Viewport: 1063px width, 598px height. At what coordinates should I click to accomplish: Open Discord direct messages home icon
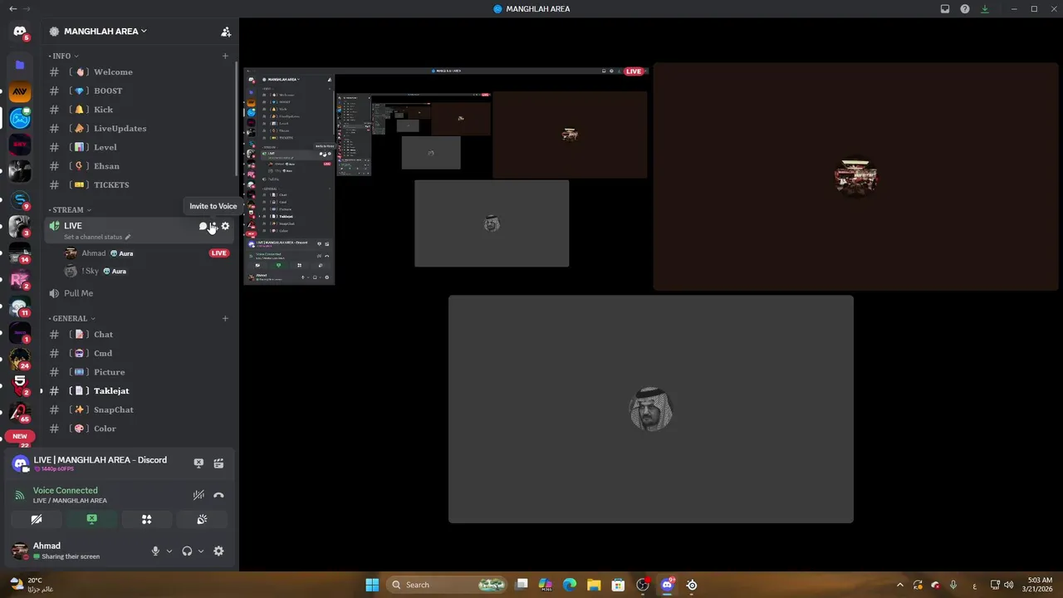20,32
